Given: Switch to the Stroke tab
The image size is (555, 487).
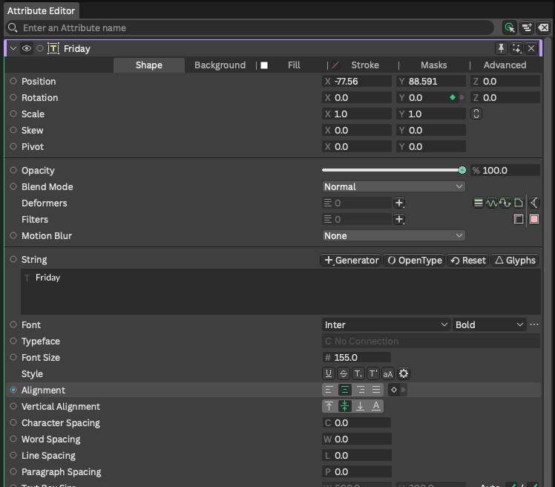Looking at the screenshot, I should (x=365, y=65).
